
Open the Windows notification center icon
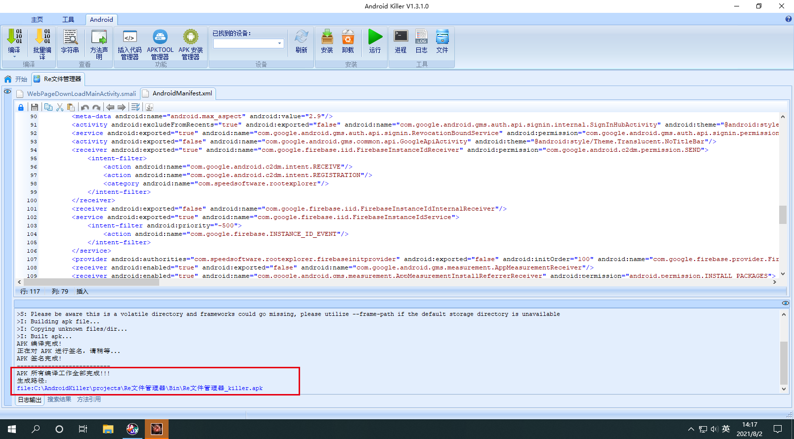778,429
